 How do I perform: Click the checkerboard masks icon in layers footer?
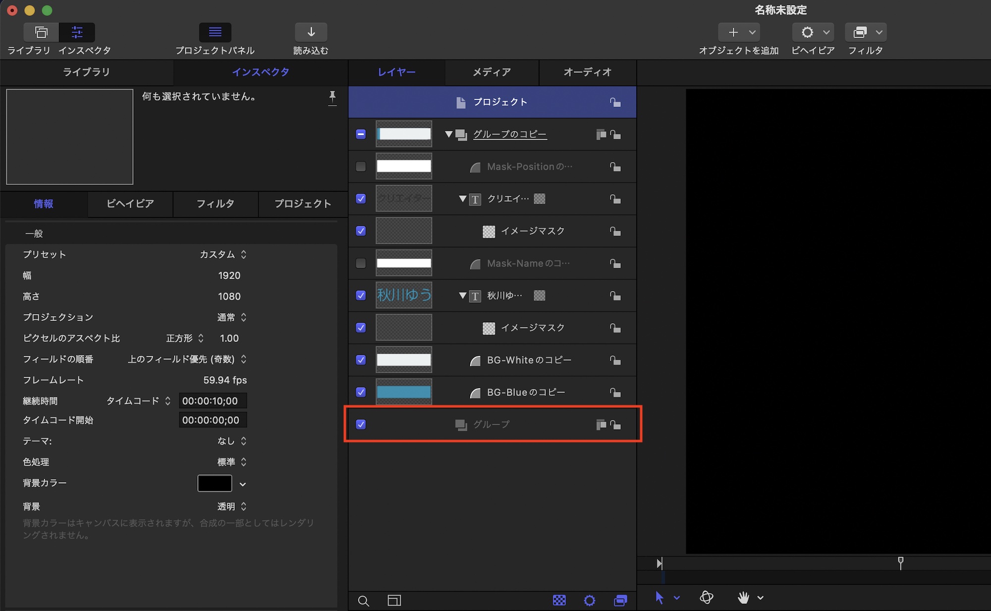(x=559, y=601)
